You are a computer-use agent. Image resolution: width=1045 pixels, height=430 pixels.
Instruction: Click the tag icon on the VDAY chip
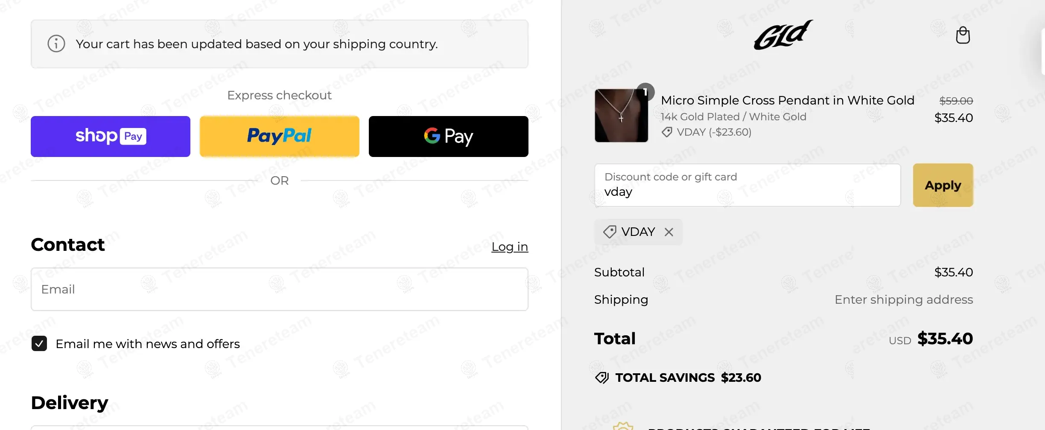609,232
